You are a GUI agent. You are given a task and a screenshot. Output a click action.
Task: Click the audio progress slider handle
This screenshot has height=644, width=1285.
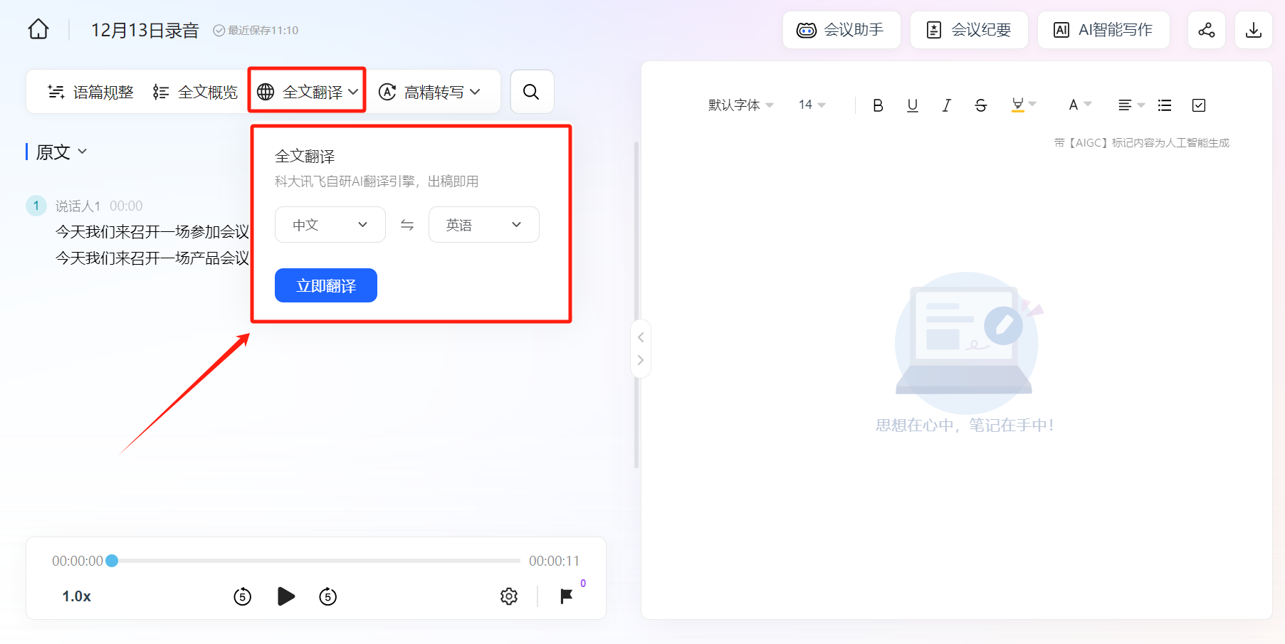click(x=112, y=561)
